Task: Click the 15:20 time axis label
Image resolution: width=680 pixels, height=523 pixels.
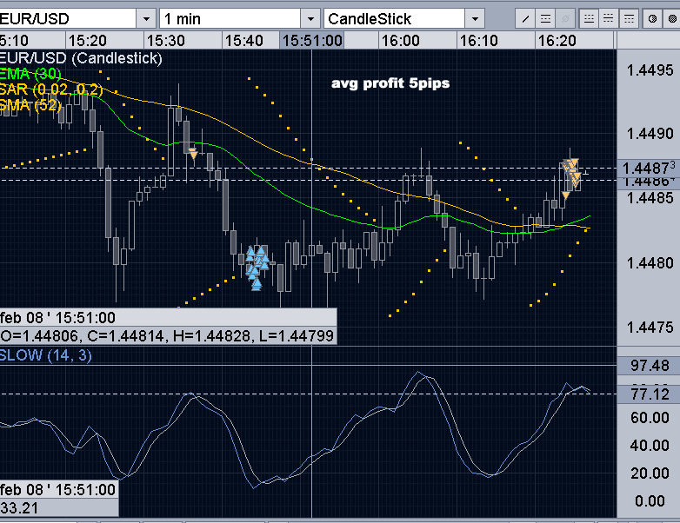Action: pyautogui.click(x=87, y=41)
